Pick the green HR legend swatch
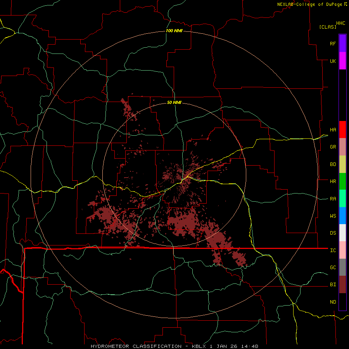Image resolution: width=349 pixels, height=349 pixels. point(342,181)
